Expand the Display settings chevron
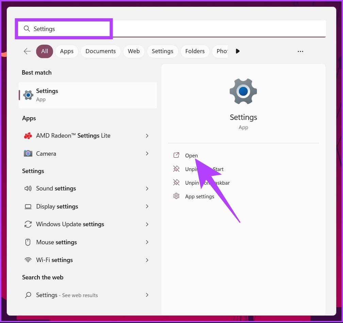Screen dimensions: 343x323 tap(147, 206)
